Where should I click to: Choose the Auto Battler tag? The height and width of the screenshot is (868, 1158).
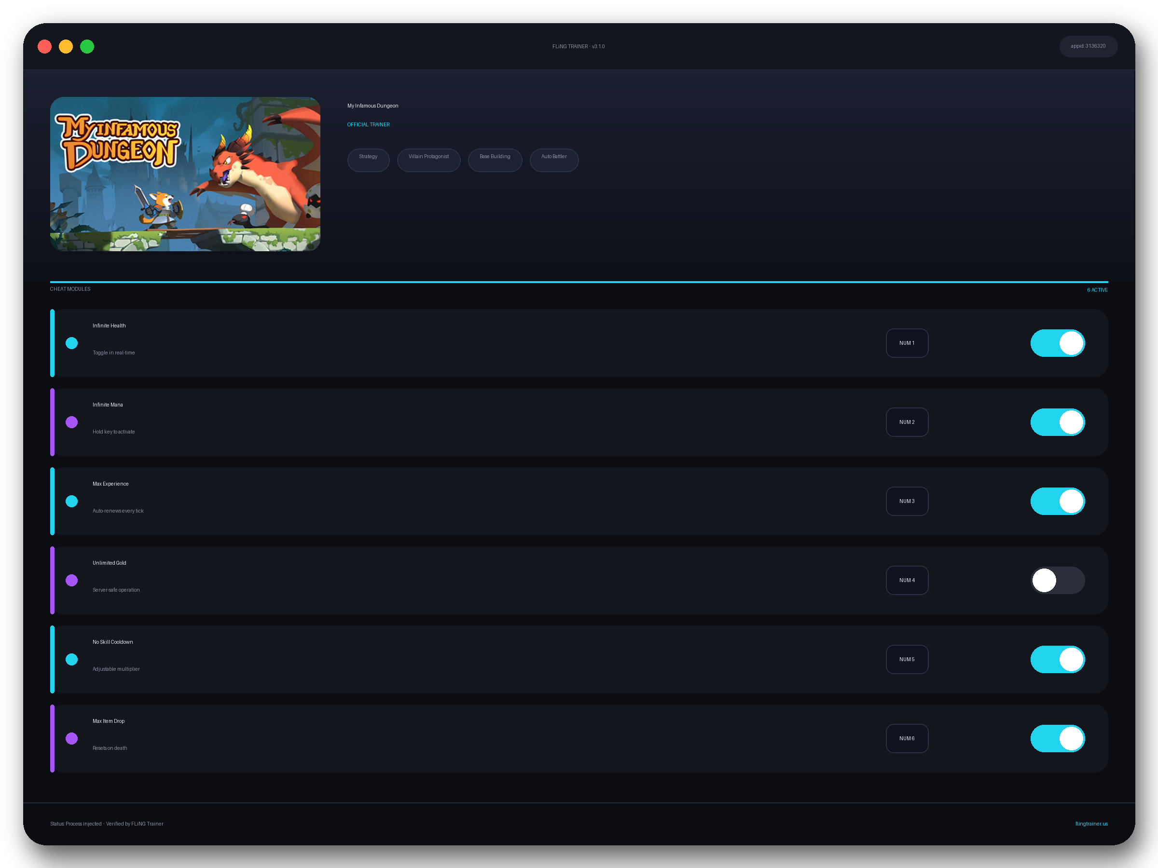(x=554, y=160)
